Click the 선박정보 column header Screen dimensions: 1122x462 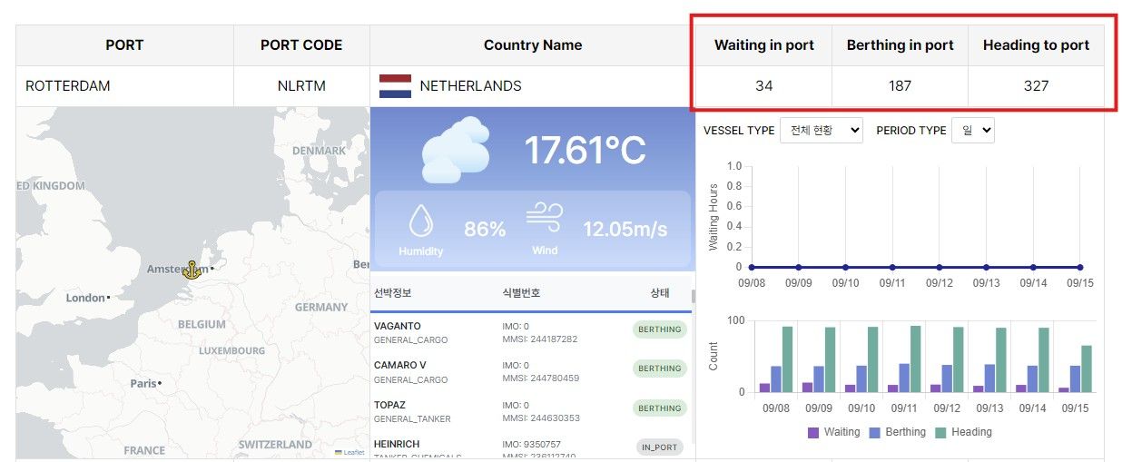[393, 293]
